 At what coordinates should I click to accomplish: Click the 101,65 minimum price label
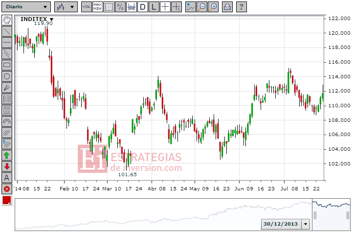[x=128, y=175]
